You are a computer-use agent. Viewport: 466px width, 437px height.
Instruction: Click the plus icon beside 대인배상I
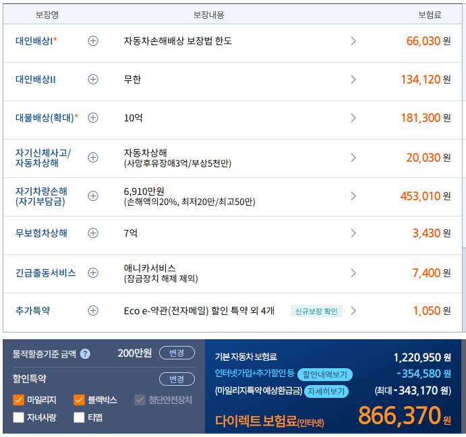tap(93, 40)
